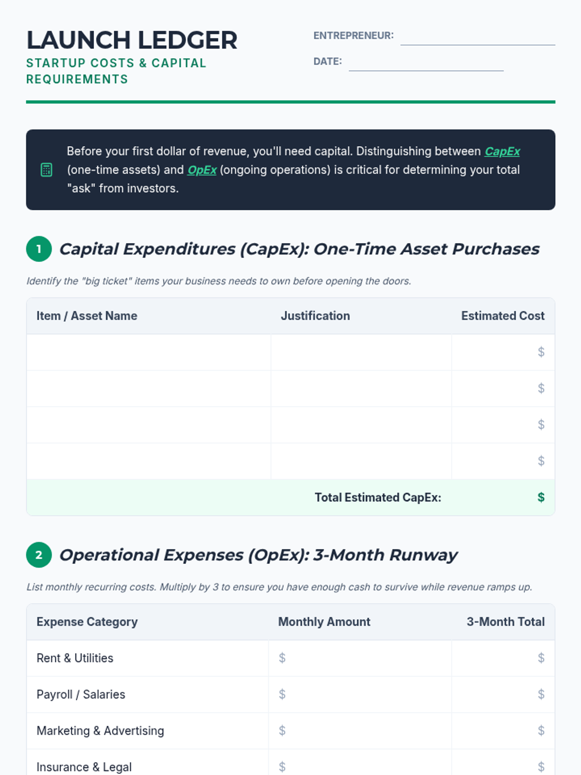
Task: Open the CapEx glossary link
Action: tap(502, 152)
